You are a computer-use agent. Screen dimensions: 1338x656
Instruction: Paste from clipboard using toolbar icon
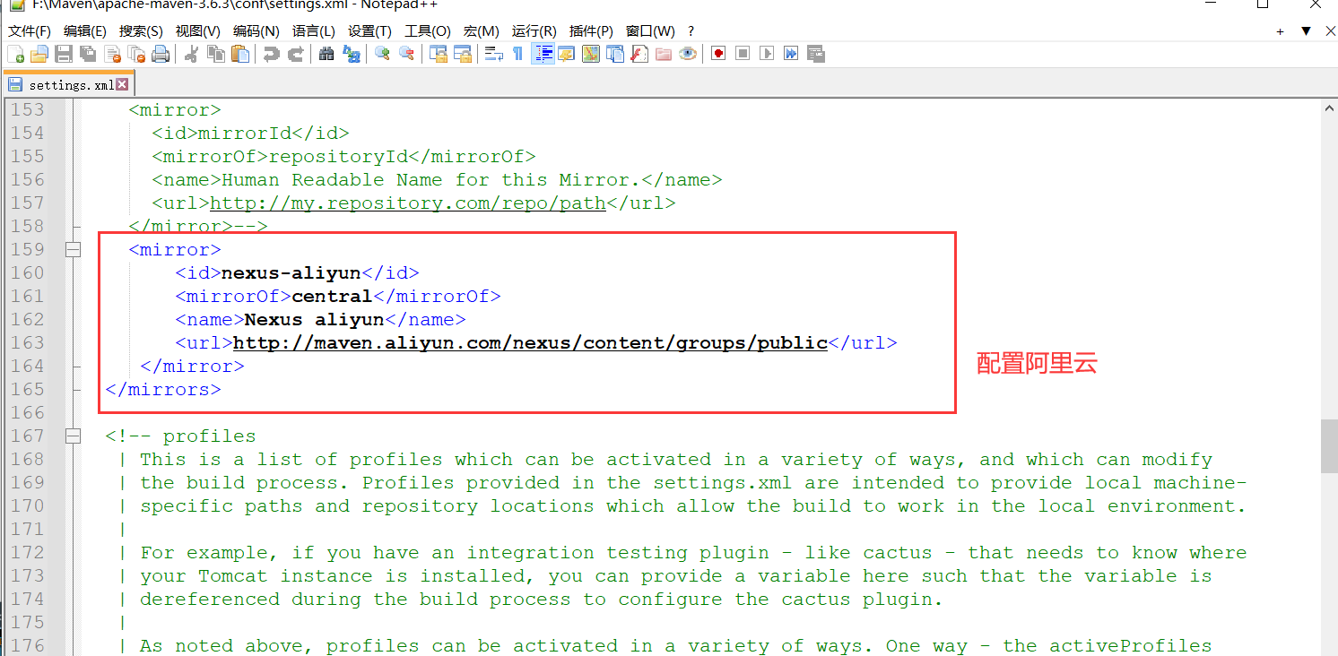pyautogui.click(x=240, y=55)
